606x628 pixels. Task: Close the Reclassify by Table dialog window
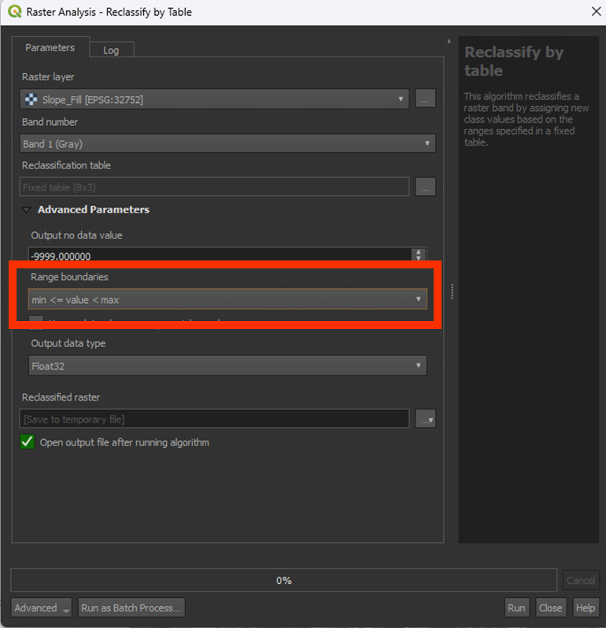coord(595,12)
